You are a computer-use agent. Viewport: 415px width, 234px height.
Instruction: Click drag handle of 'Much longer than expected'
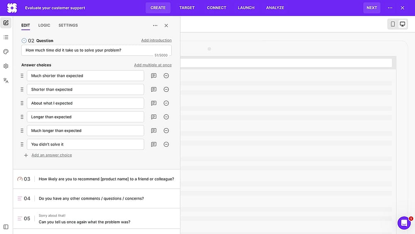tap(22, 131)
